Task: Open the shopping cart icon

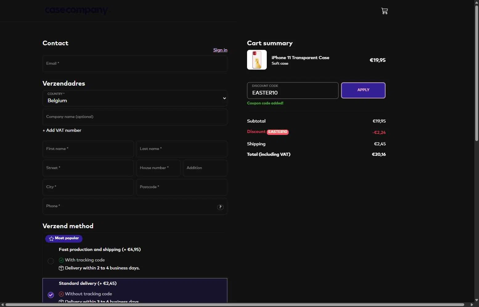Action: [384, 11]
